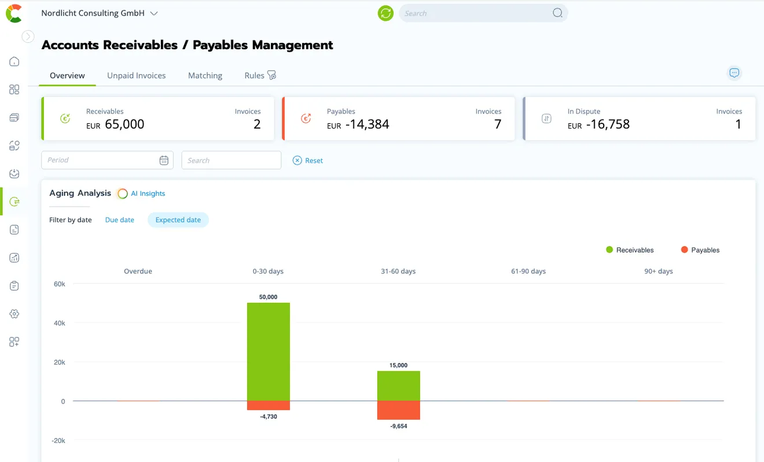764x462 pixels.
Task: Open the home icon in sidebar
Action: (x=14, y=61)
